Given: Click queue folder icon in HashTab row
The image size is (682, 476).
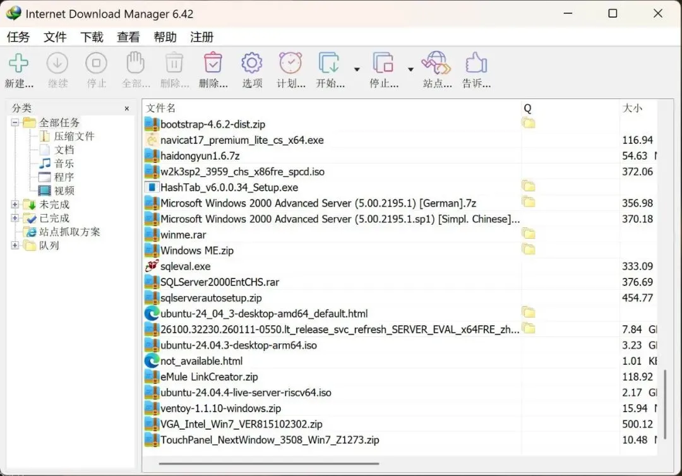Looking at the screenshot, I should coord(529,186).
